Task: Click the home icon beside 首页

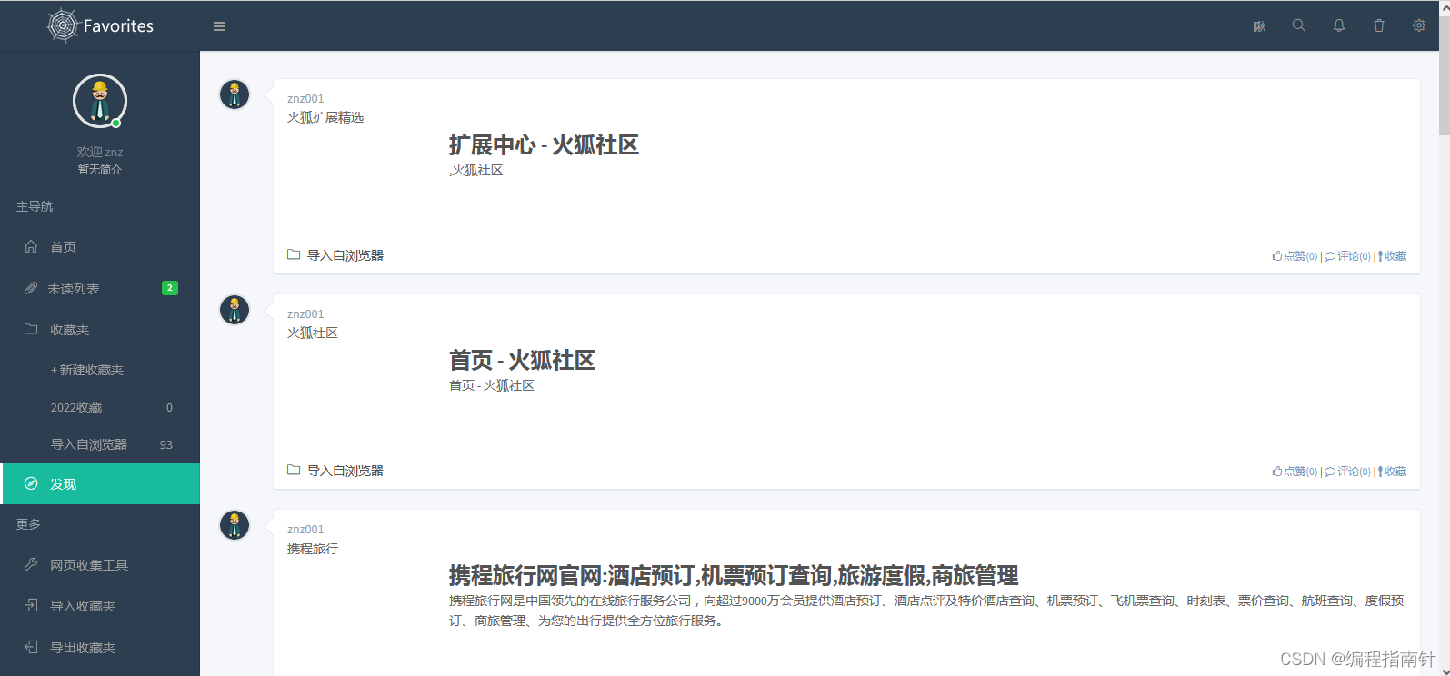Action: [x=31, y=246]
